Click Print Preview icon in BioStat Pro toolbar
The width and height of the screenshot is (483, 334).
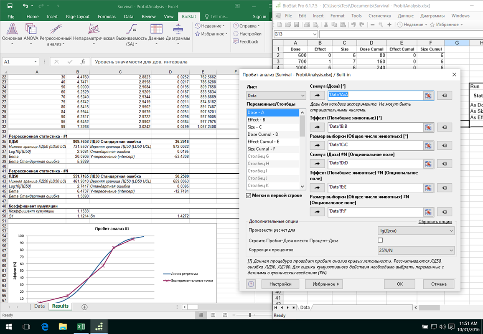tap(315, 25)
